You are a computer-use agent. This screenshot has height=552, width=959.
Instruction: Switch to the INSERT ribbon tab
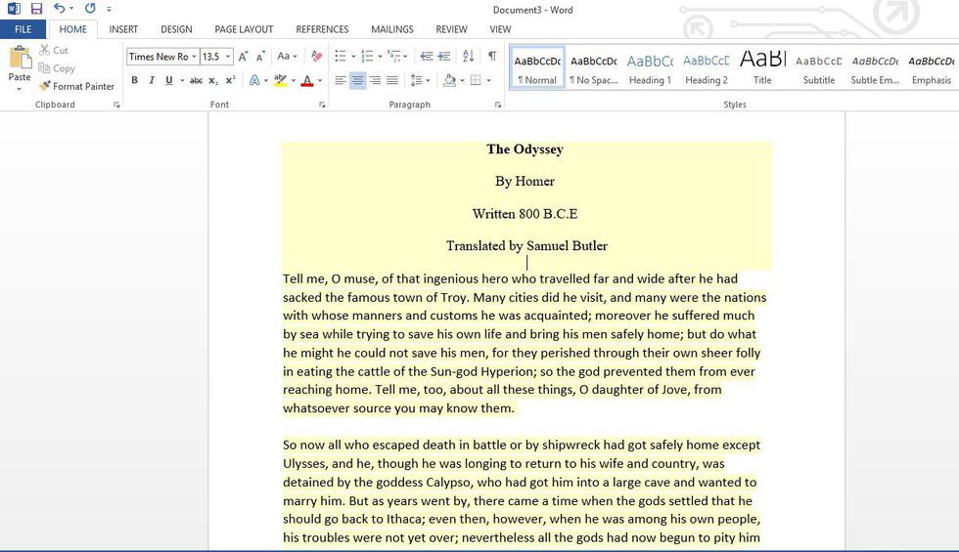[x=123, y=29]
